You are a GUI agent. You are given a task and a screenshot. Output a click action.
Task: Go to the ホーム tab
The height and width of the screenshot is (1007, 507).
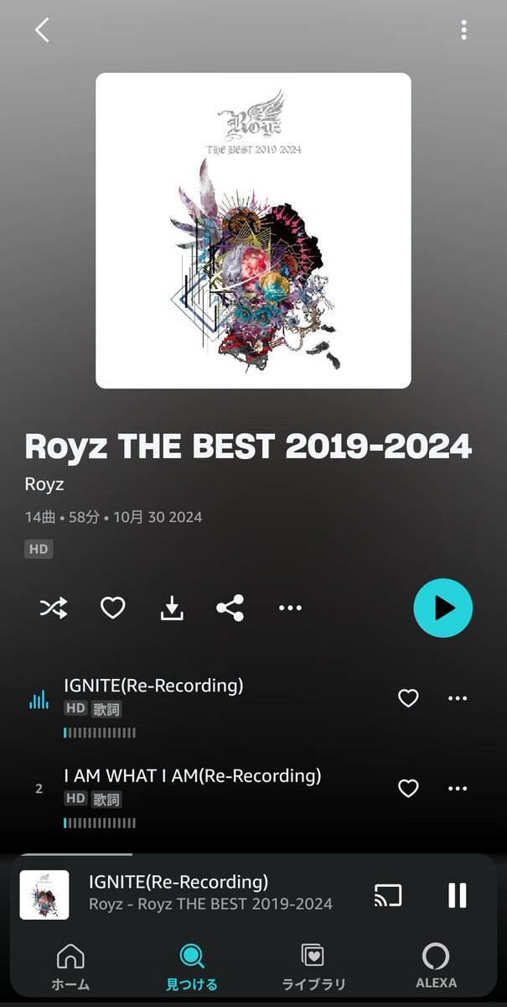pos(70,965)
